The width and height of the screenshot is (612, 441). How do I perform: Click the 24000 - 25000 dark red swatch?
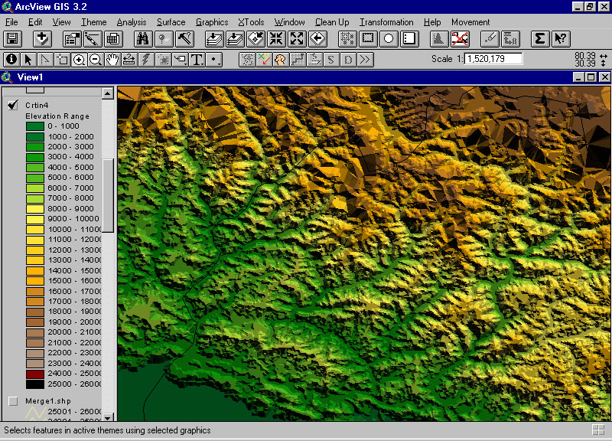[x=34, y=374]
